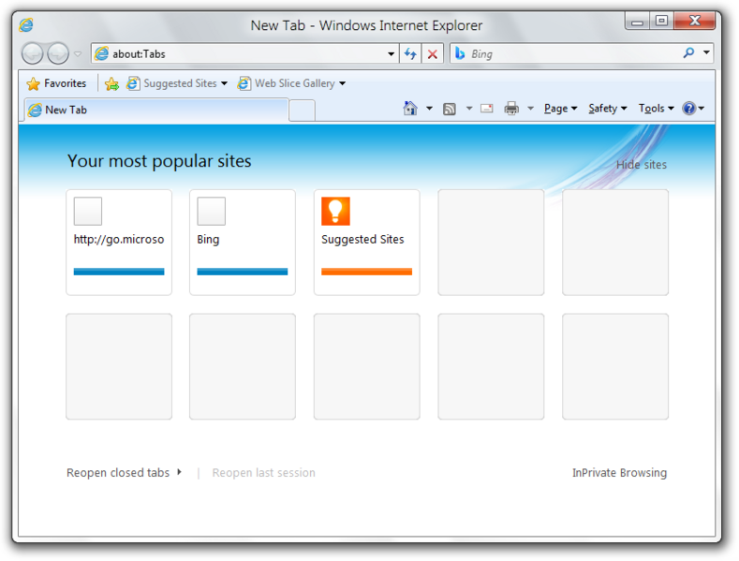Viewport: 739px width, 561px height.
Task: Click Add to Favorites Bar icon
Action: (111, 84)
